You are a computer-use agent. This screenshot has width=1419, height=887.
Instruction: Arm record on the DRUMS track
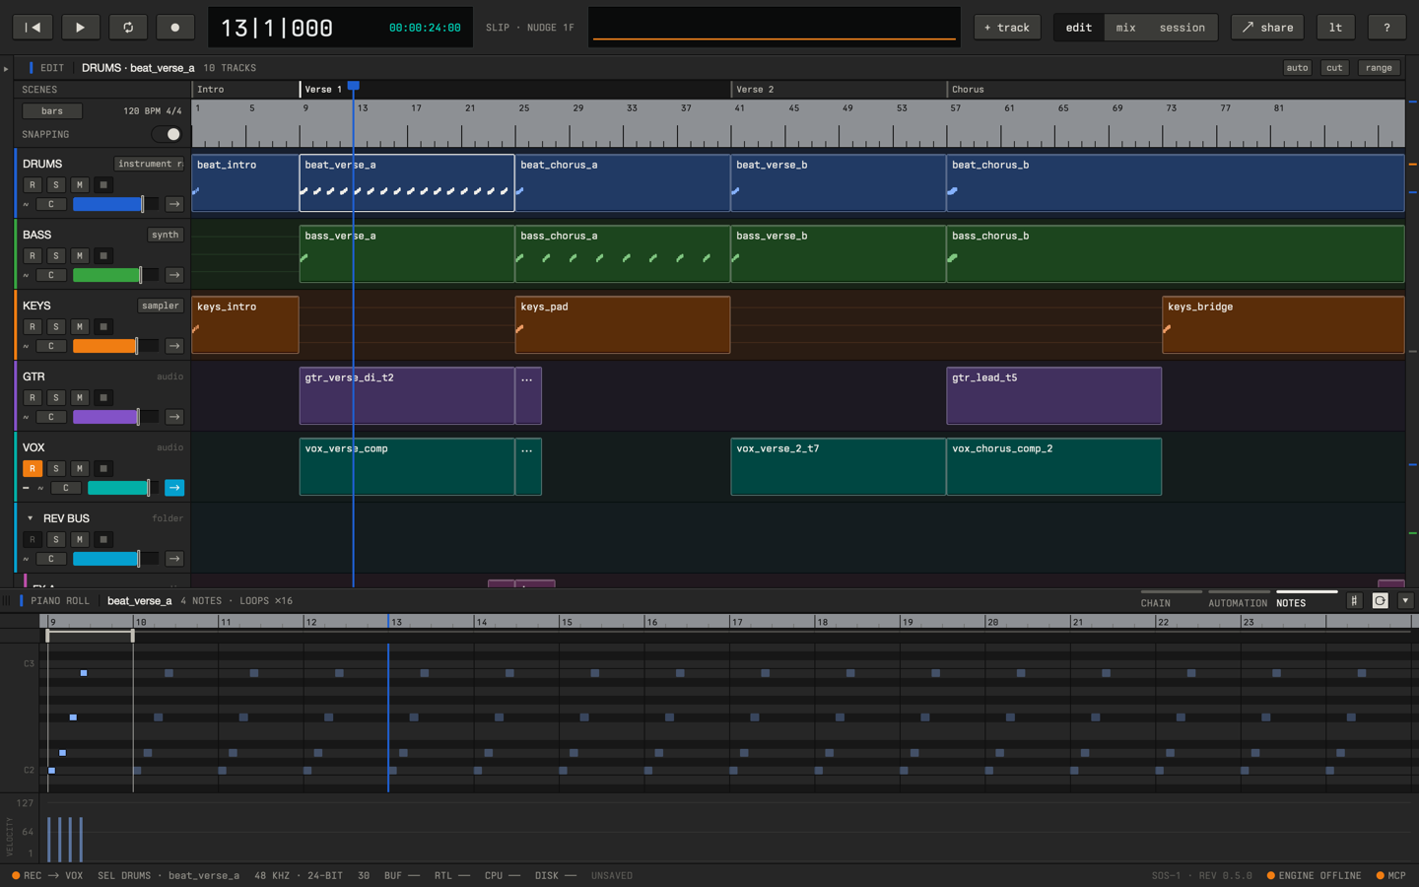[33, 184]
